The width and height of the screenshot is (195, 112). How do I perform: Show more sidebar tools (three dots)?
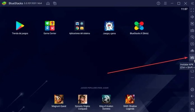click(192, 78)
